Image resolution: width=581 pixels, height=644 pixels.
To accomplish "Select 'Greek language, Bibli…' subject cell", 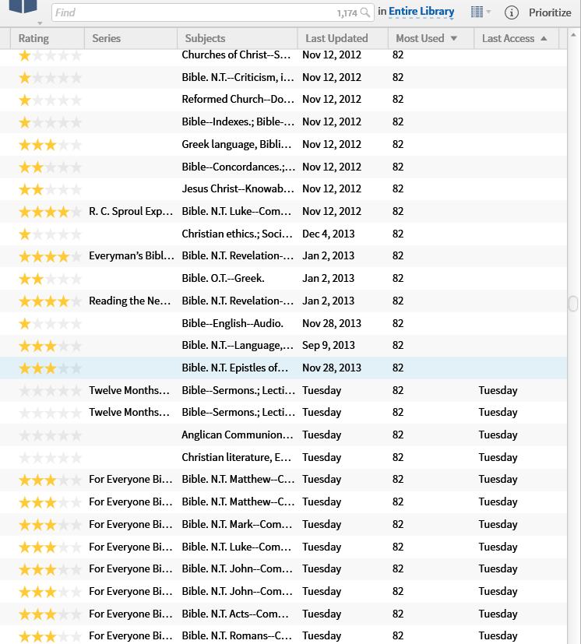I will 237,145.
